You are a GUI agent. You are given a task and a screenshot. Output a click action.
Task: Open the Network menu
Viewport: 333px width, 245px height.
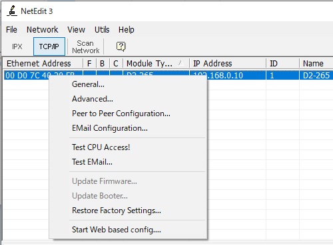42,30
